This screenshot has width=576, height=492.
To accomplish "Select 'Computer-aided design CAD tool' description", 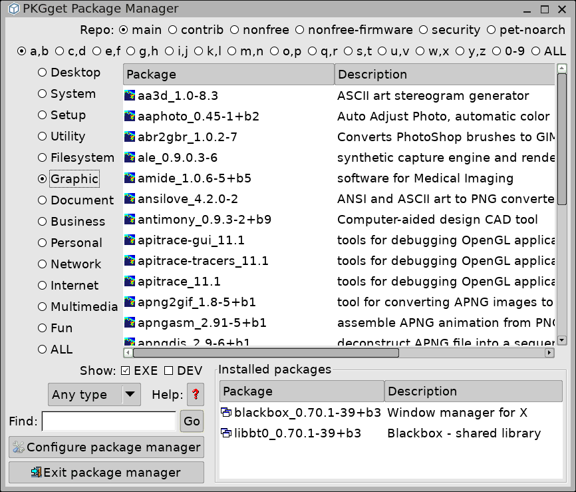I will coord(437,219).
